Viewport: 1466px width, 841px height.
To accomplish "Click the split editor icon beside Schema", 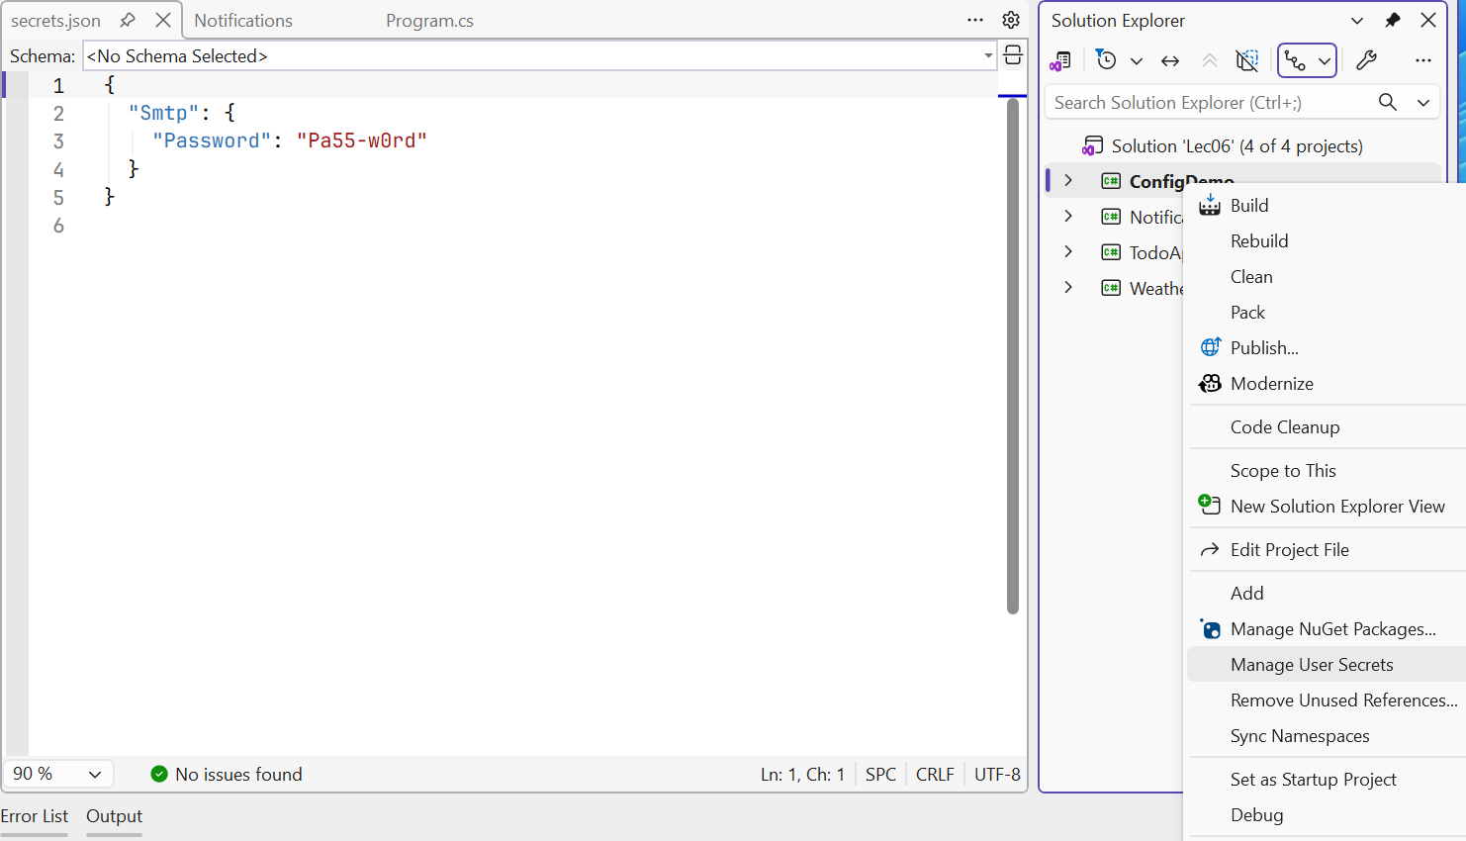I will (x=1013, y=55).
